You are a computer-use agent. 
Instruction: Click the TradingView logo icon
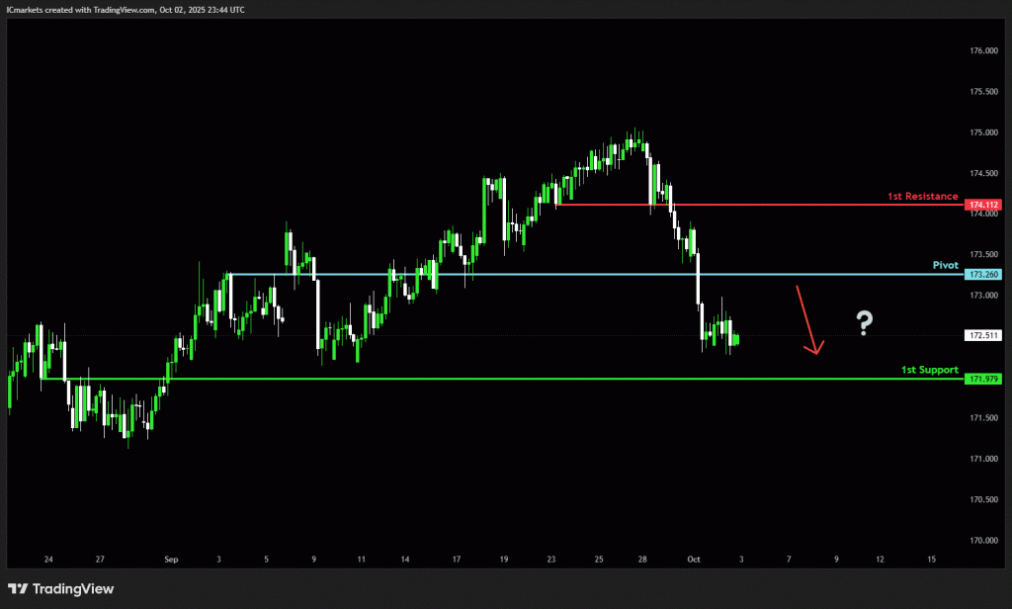pos(19,589)
